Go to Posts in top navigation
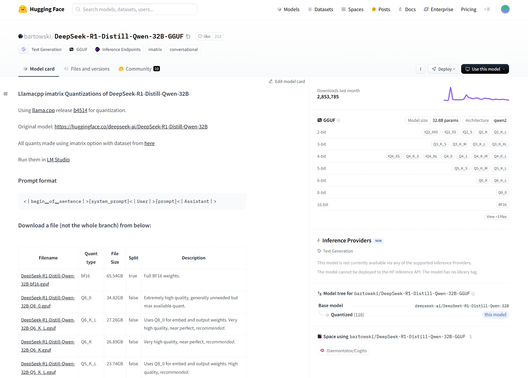This screenshot has width=528, height=378. [381, 9]
